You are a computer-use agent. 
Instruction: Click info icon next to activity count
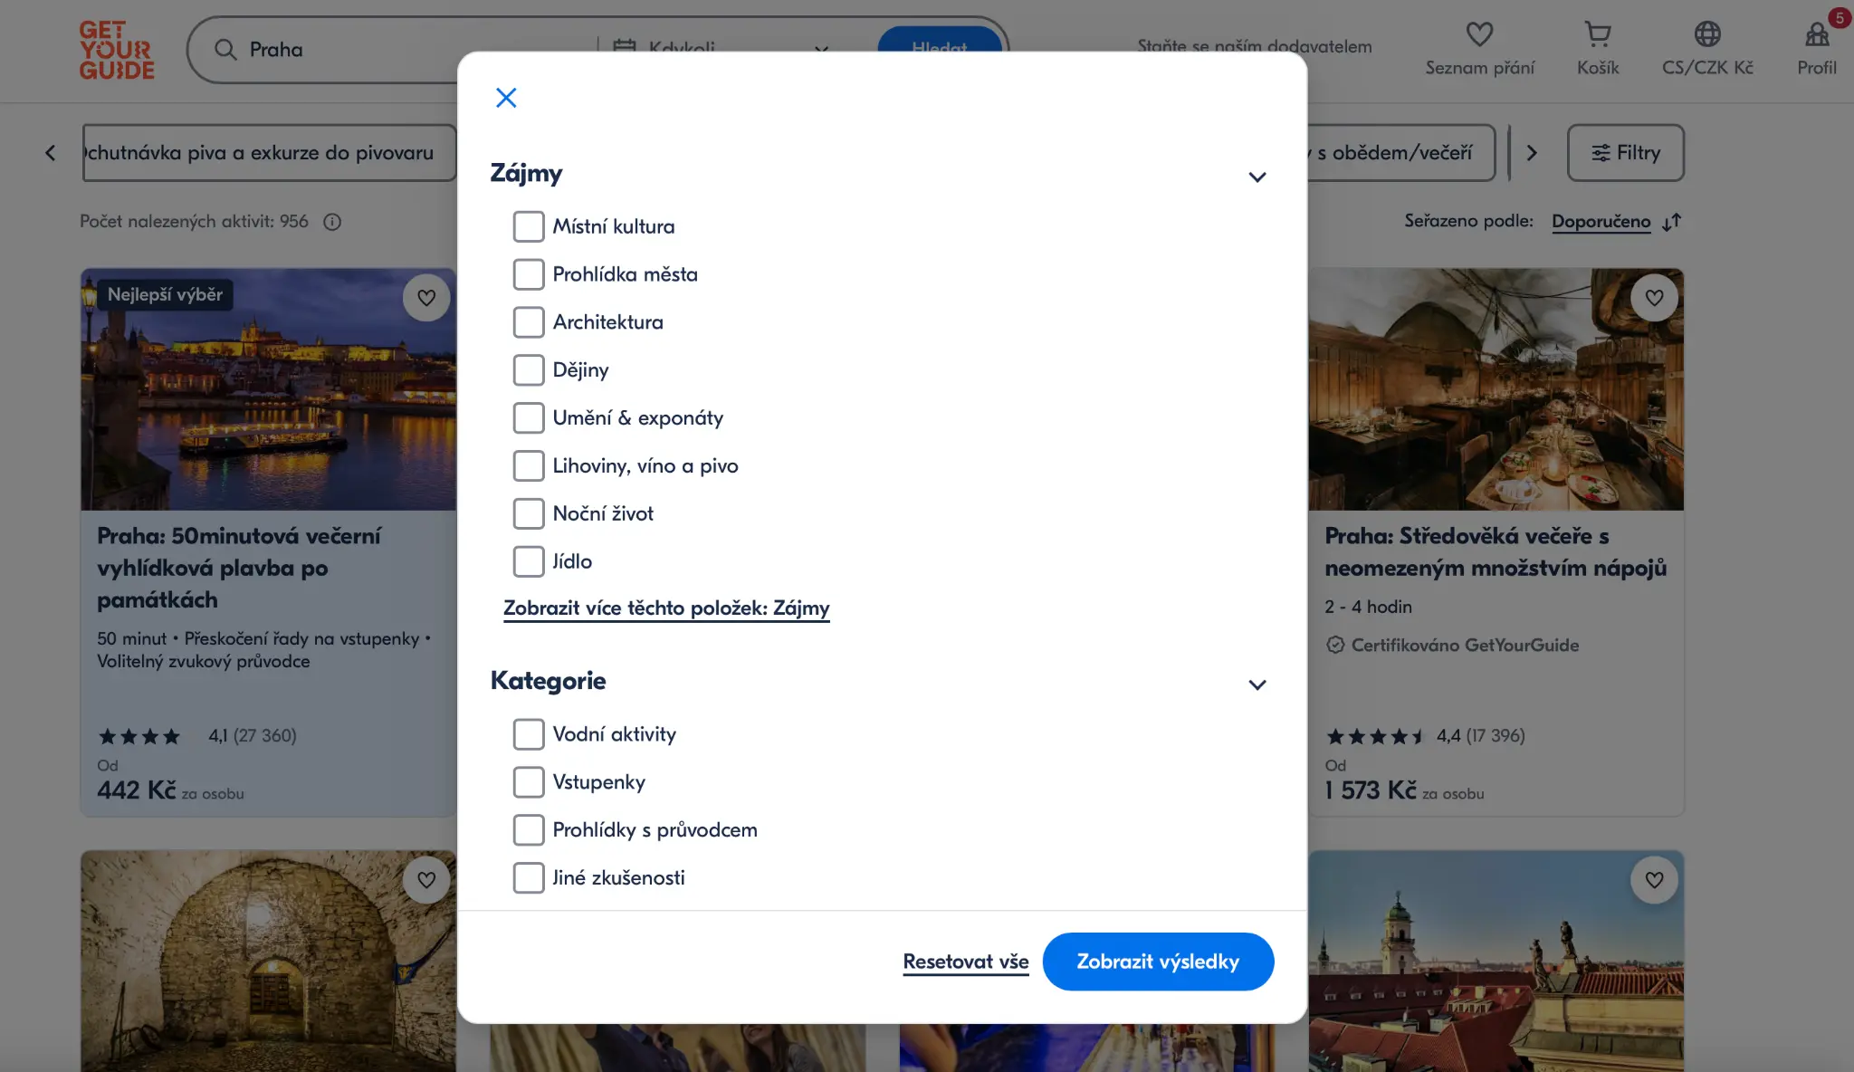(x=332, y=222)
